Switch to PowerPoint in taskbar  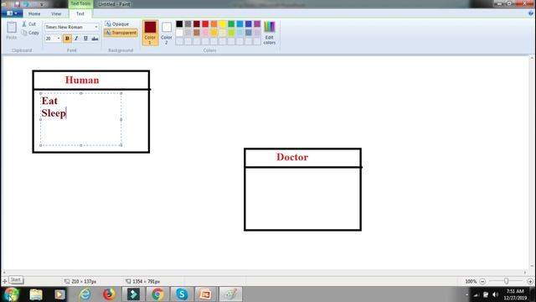206,294
